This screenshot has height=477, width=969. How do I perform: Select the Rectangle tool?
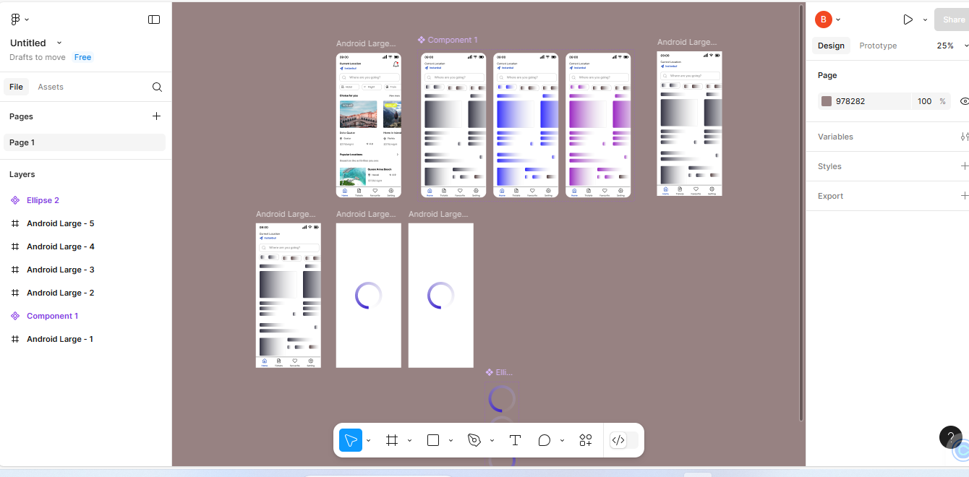[432, 440]
